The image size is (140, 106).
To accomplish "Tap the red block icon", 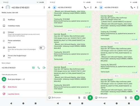I will click(x=4, y=87).
